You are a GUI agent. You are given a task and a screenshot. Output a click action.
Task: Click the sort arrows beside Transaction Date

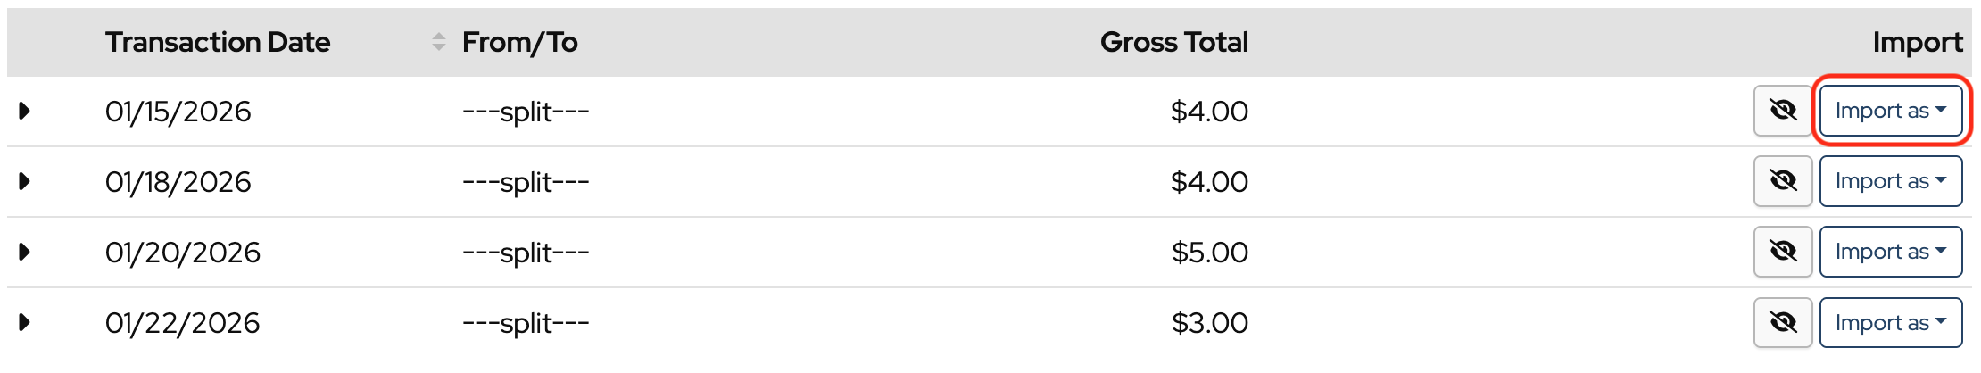pos(438,42)
